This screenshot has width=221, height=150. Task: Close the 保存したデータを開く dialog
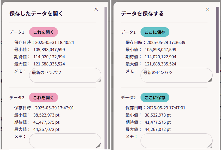tap(96, 9)
